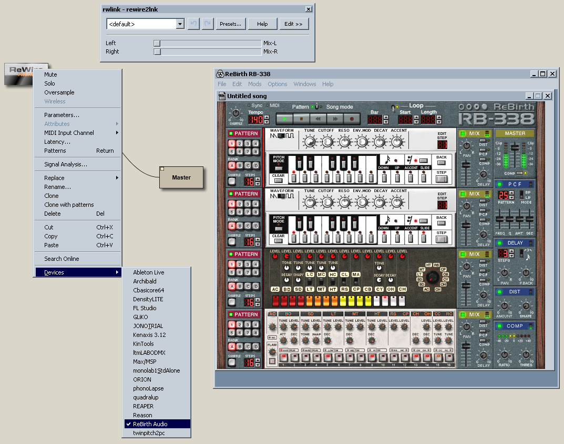Click the Edit >> button

tap(293, 24)
